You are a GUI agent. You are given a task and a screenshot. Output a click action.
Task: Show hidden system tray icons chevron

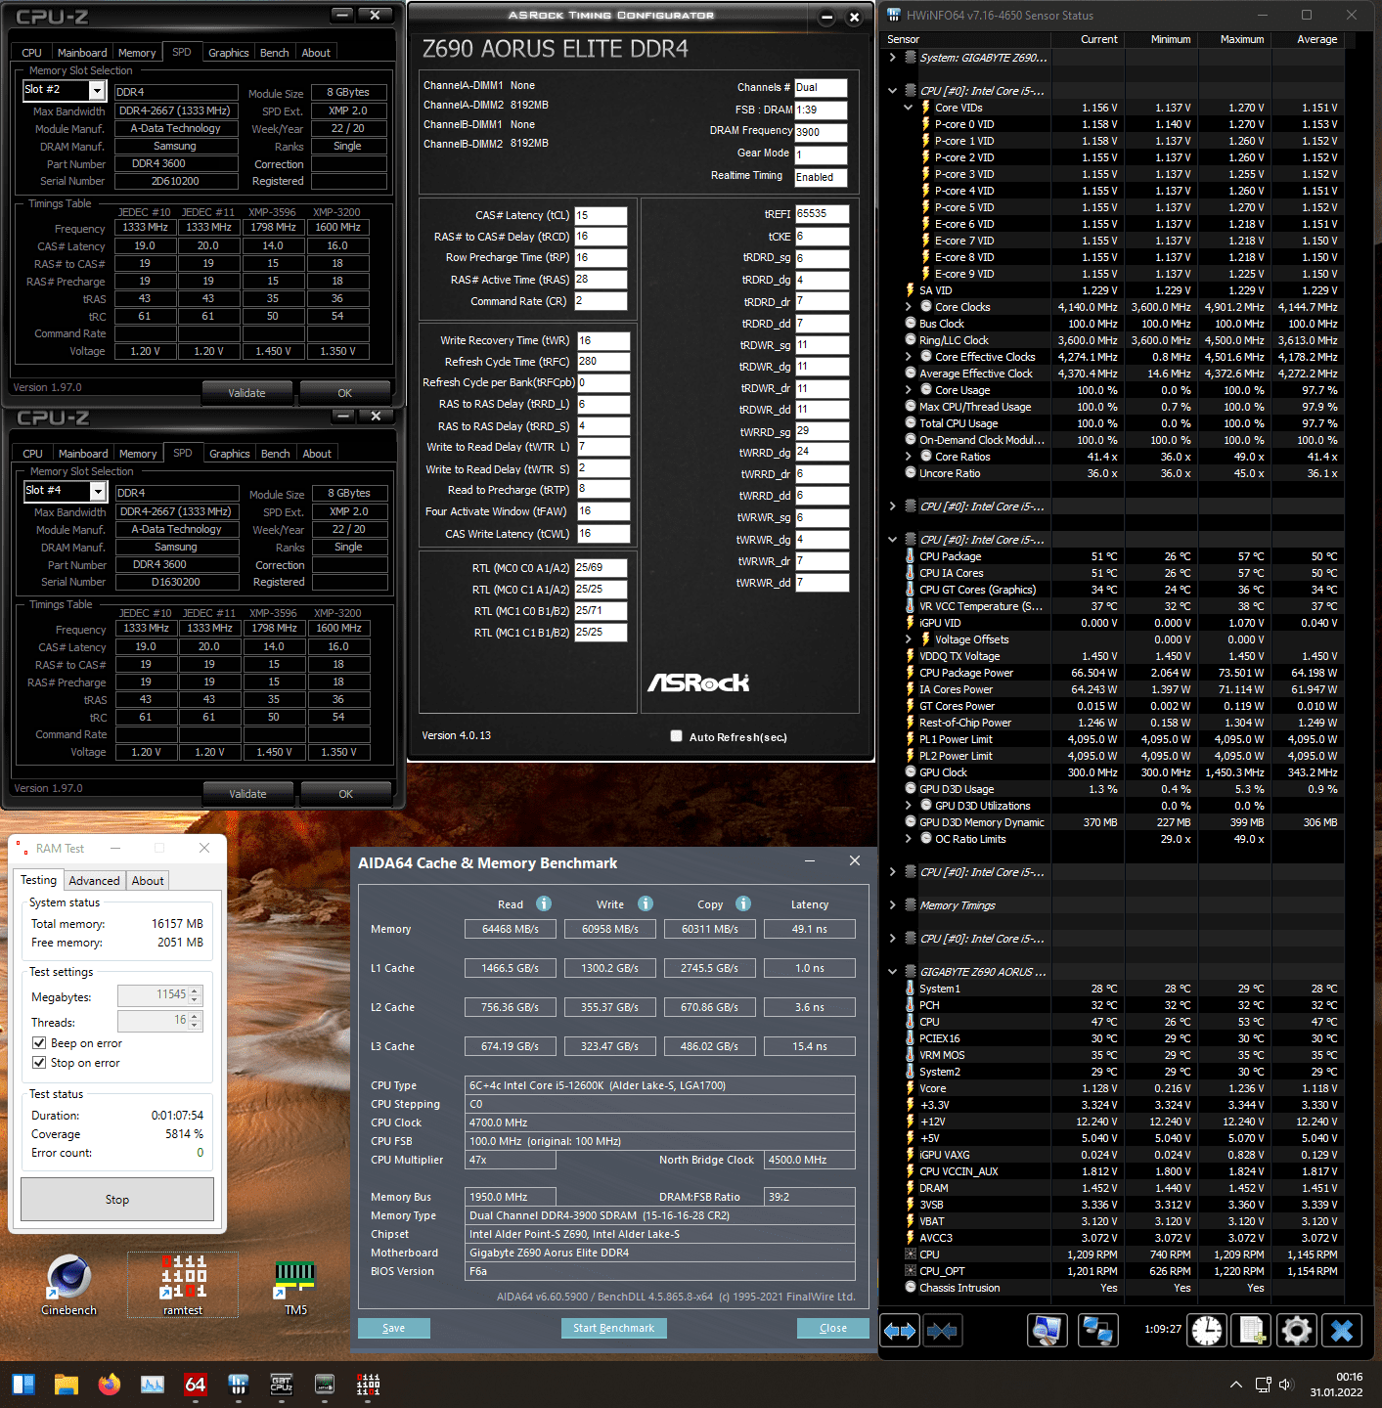[1236, 1385]
